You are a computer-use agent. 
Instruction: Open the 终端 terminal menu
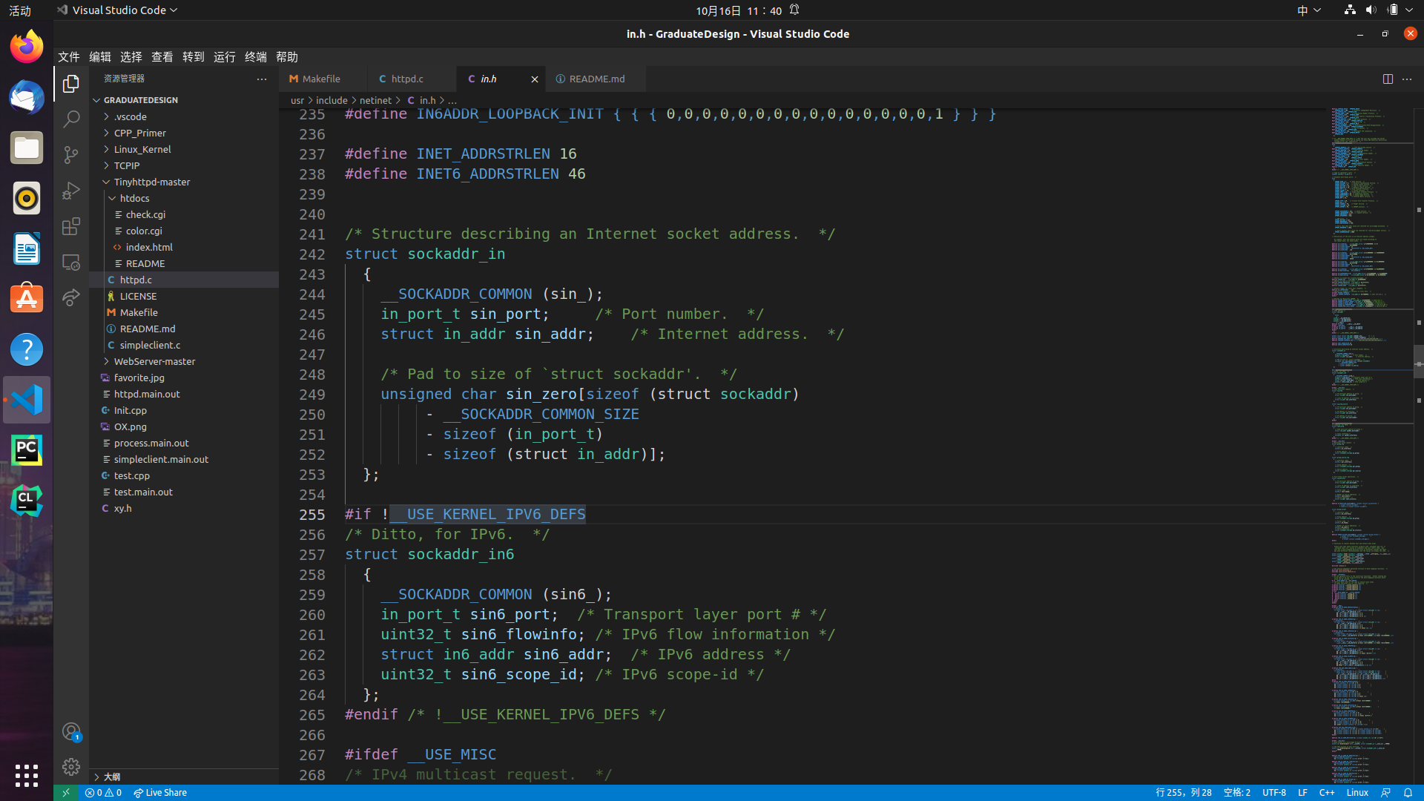tap(256, 57)
